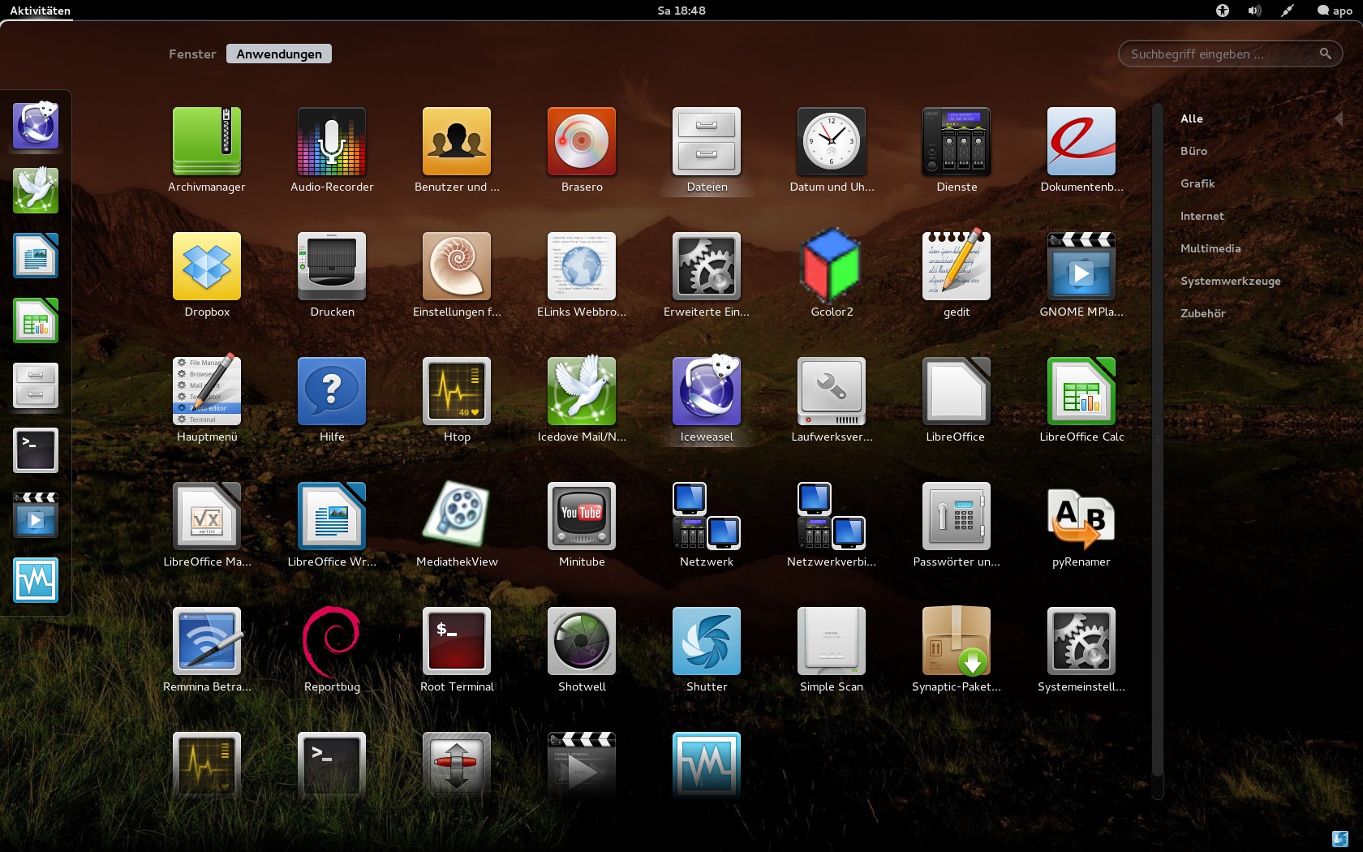Show only Büro category apps
Screen dimensions: 1363x852
pos(1193,152)
